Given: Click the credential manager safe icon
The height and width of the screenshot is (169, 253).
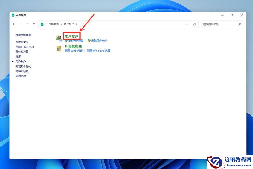Looking at the screenshot, I should coord(59,49).
